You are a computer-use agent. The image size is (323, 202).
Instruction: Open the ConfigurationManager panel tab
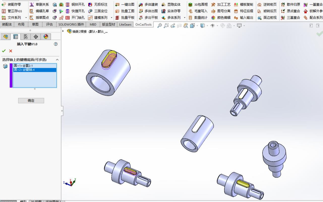click(x=25, y=37)
